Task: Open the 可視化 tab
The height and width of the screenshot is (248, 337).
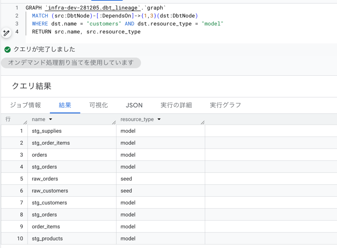Action: pos(98,105)
